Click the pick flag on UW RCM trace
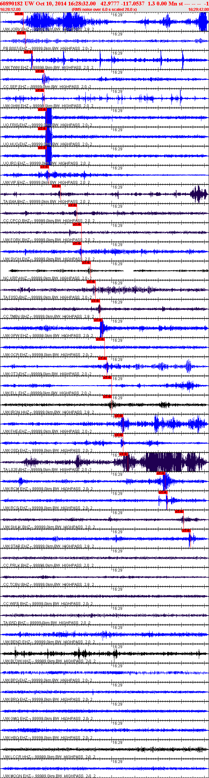This screenshot has width=209, height=778. (161, 473)
